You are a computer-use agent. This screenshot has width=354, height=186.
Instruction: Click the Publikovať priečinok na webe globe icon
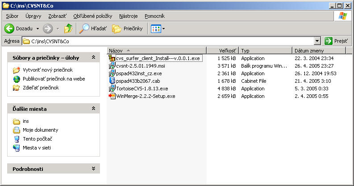click(x=17, y=79)
